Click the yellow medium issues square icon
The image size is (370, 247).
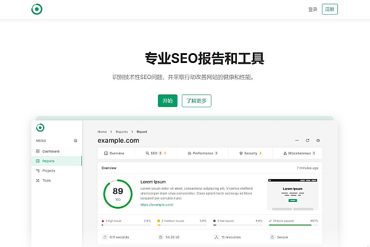pos(158,221)
